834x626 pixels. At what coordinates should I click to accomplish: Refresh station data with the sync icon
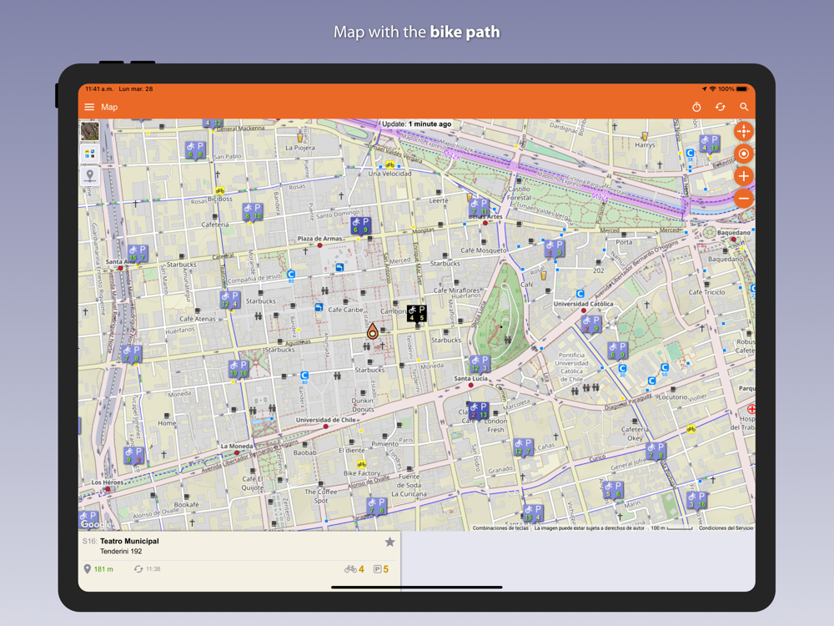tap(721, 107)
